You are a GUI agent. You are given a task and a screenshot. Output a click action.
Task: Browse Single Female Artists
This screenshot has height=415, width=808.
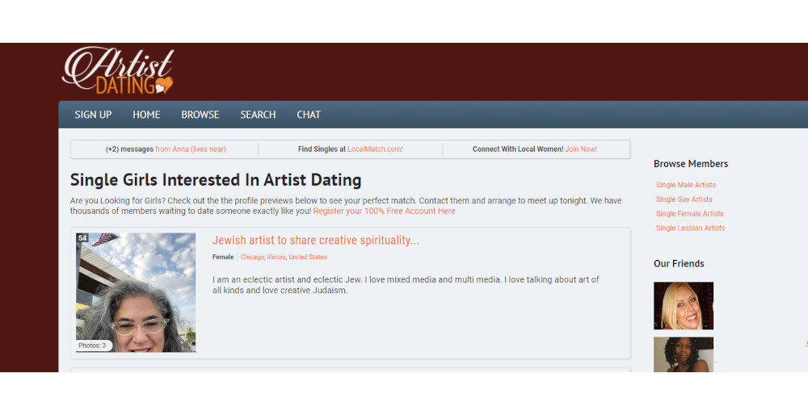pyautogui.click(x=689, y=214)
